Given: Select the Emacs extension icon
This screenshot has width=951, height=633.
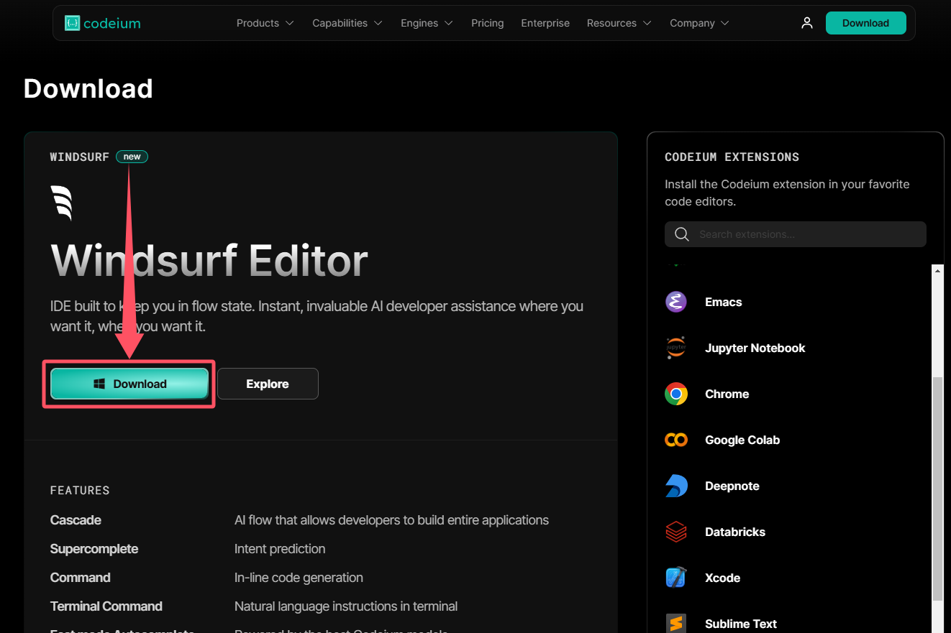Looking at the screenshot, I should point(676,302).
